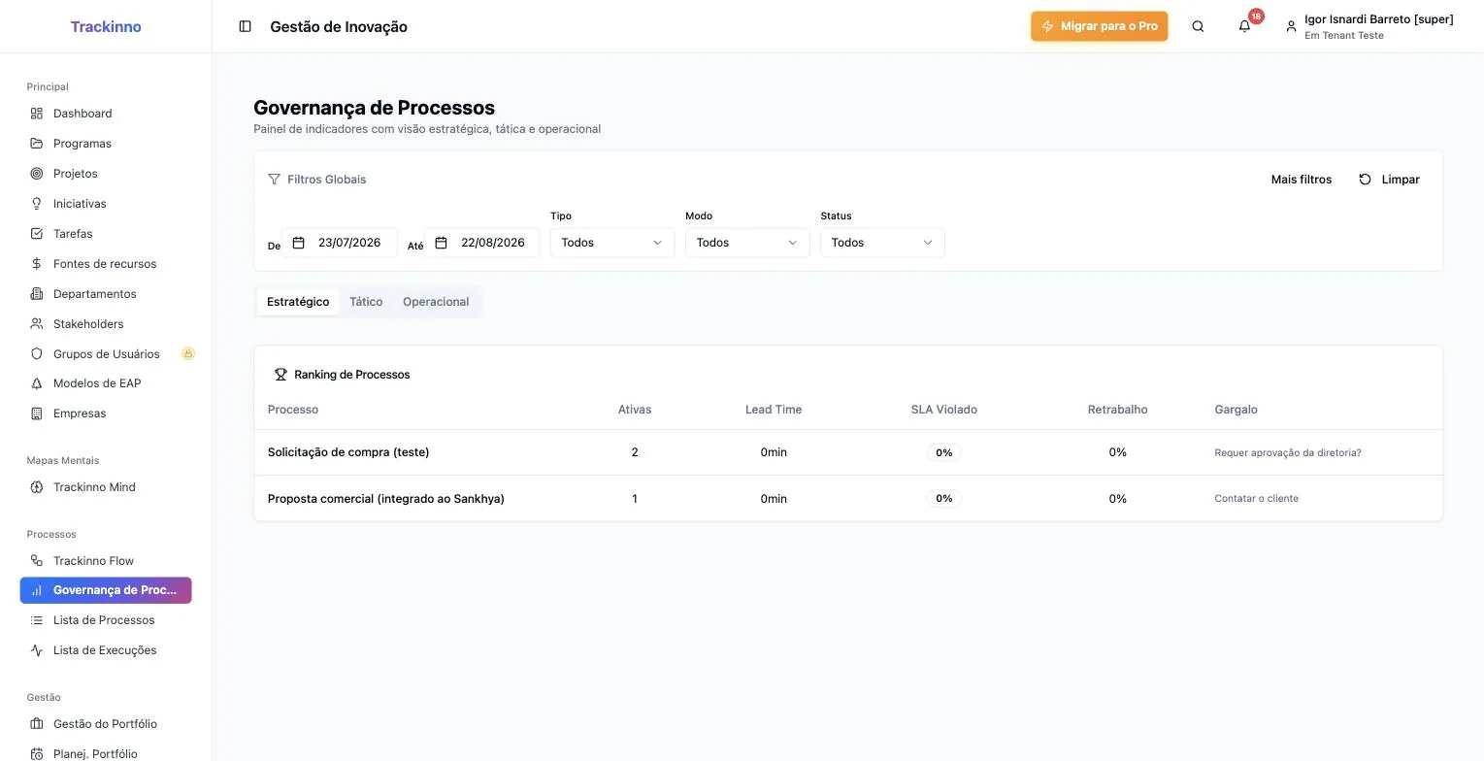The image size is (1484, 761).
Task: Open the Tipo dropdown filter
Action: [x=612, y=243]
